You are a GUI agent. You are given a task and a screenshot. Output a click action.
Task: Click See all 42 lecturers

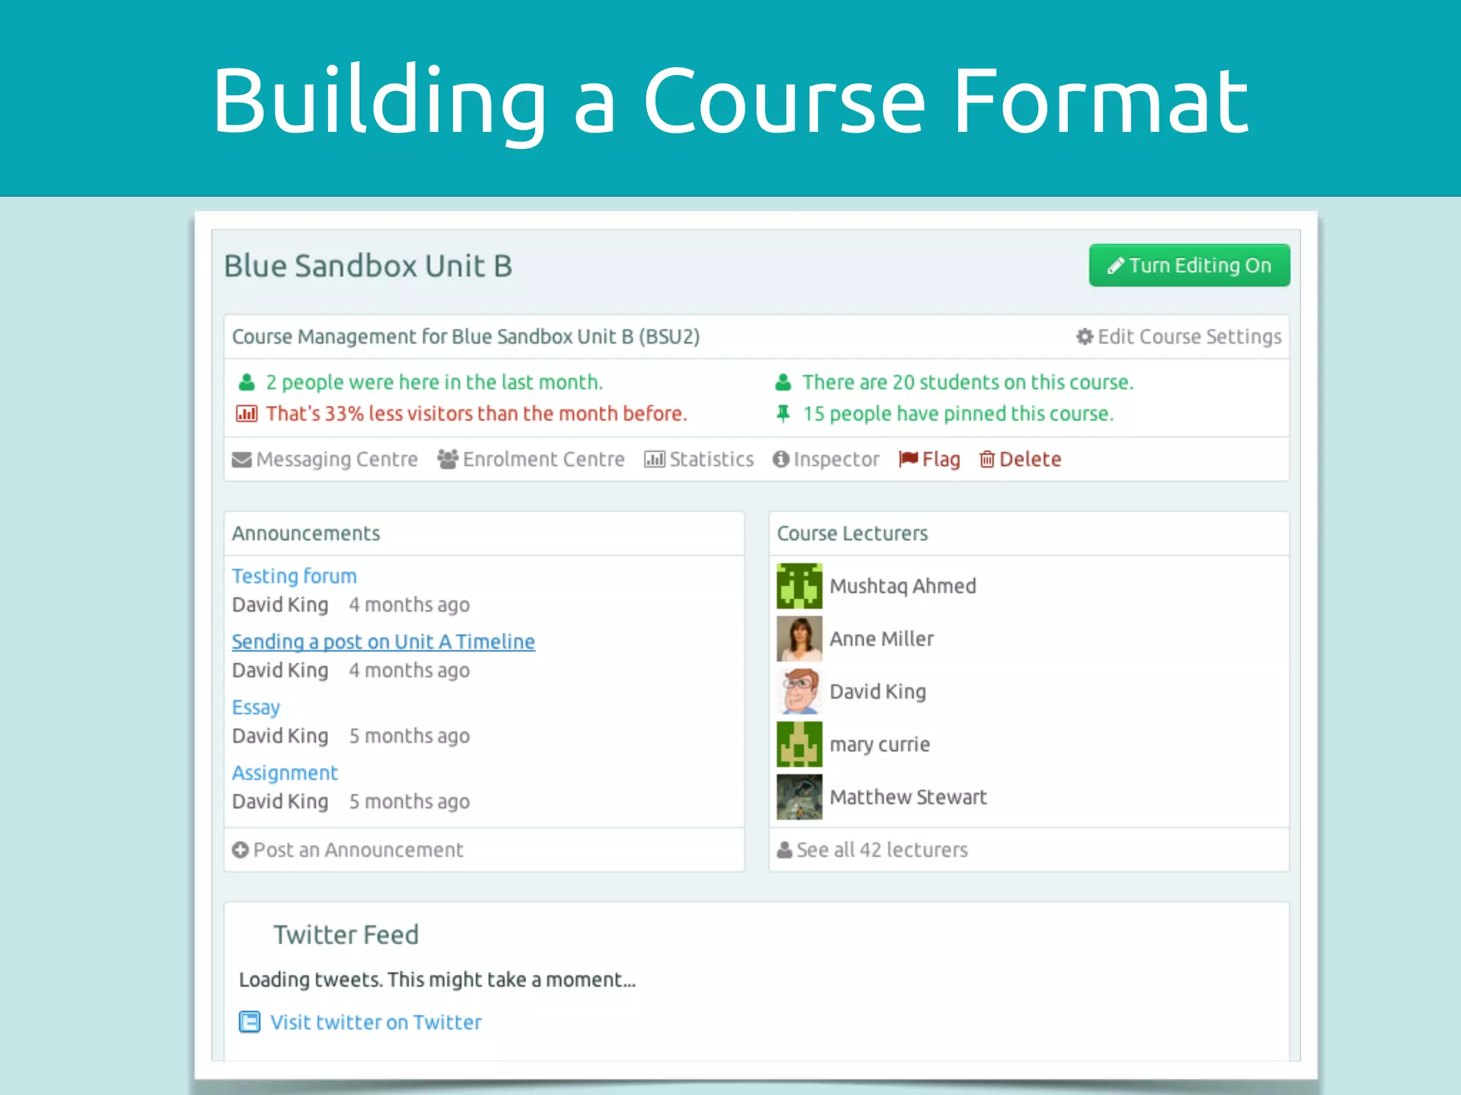pyautogui.click(x=882, y=850)
